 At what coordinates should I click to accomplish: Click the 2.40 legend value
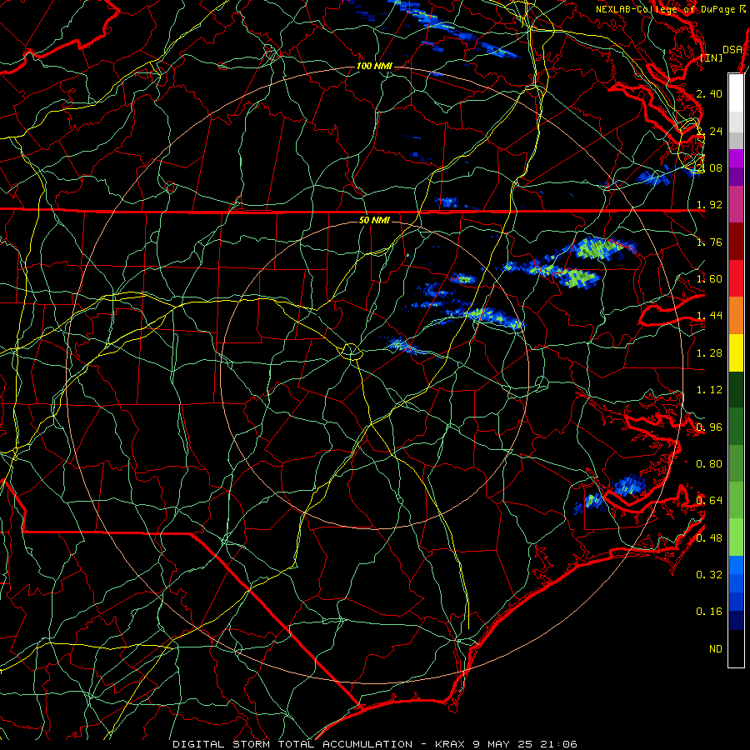pyautogui.click(x=709, y=93)
